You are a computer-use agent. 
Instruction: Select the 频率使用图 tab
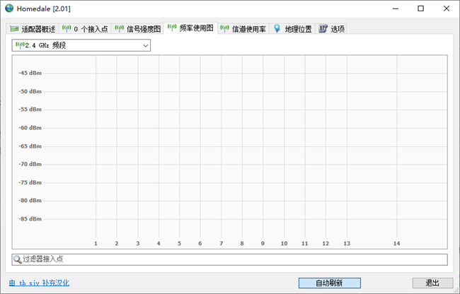click(x=190, y=28)
